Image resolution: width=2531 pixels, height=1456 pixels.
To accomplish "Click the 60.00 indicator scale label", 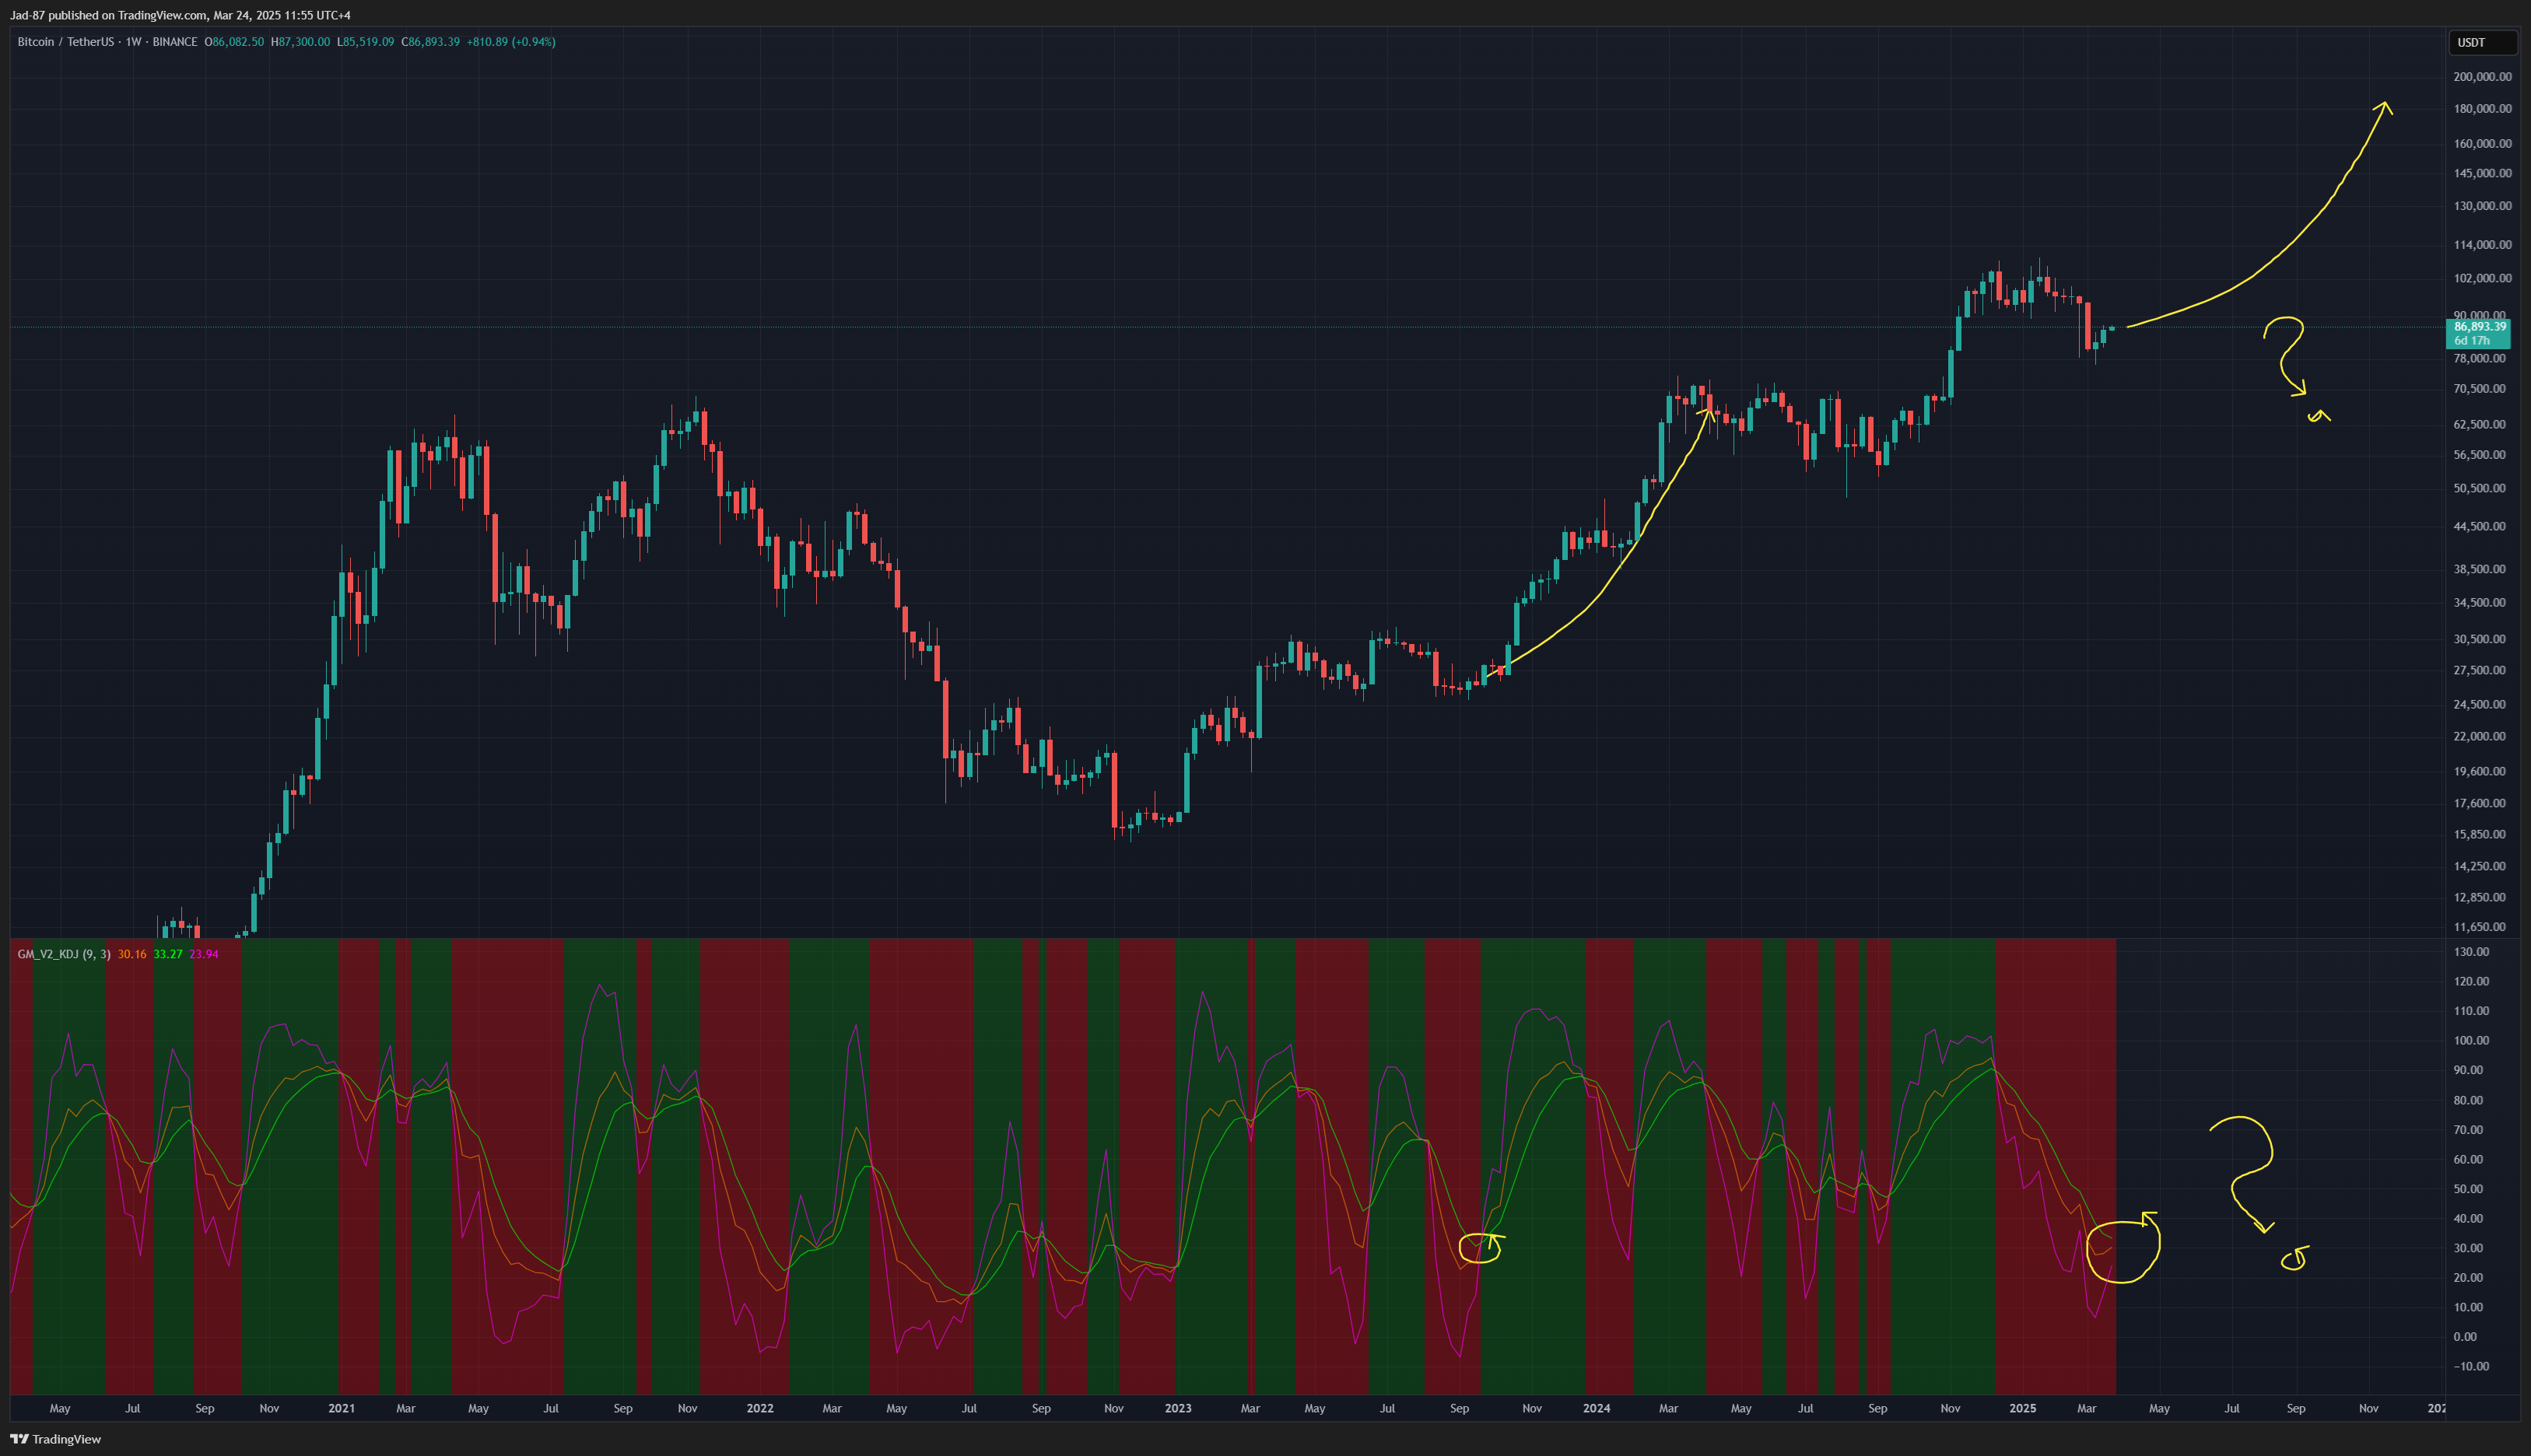I will point(2468,1160).
